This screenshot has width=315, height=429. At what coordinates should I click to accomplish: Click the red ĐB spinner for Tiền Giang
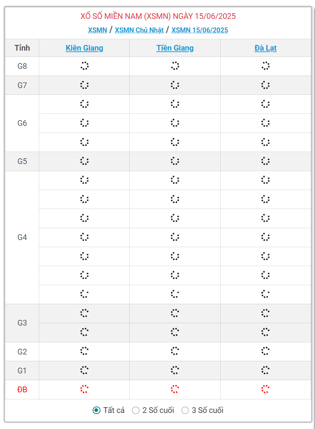(175, 389)
